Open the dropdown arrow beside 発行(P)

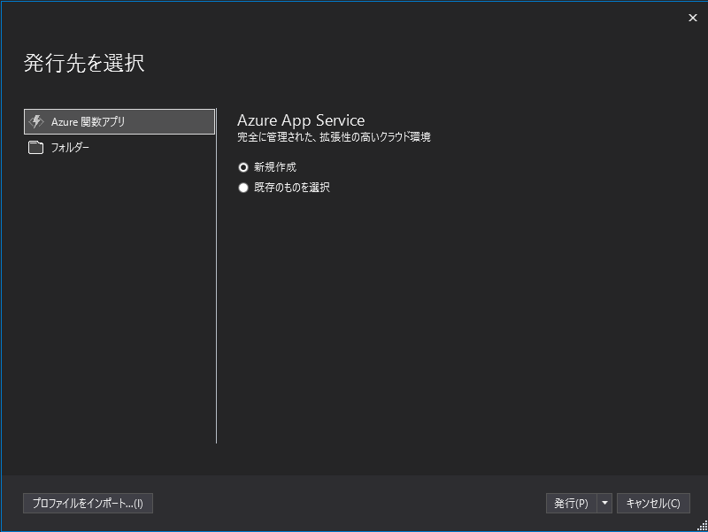tap(604, 503)
